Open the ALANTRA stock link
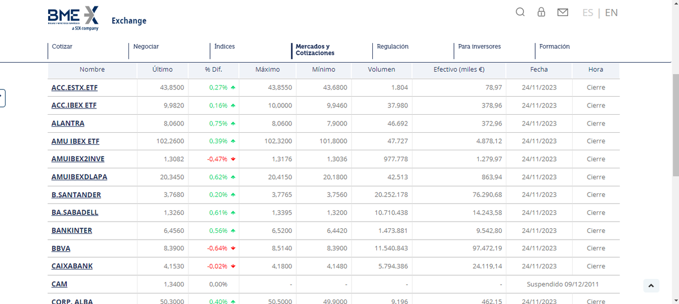The image size is (679, 304). pyautogui.click(x=68, y=123)
